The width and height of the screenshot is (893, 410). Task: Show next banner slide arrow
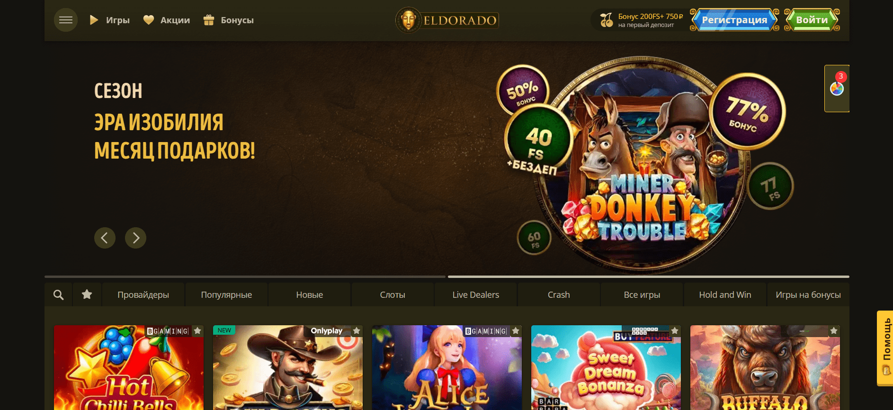tap(135, 238)
